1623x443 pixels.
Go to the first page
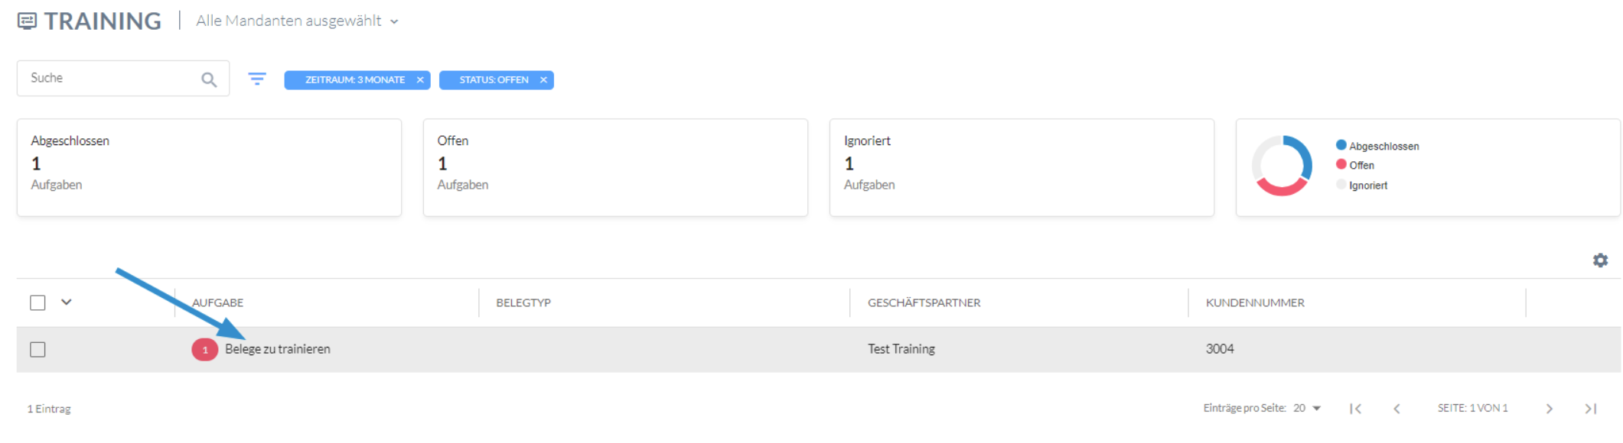(x=1355, y=409)
